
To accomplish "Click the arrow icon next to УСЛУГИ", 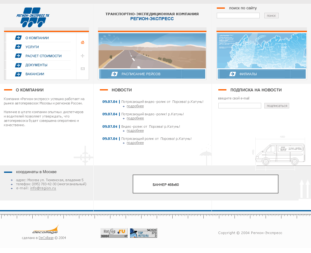I will (18, 47).
